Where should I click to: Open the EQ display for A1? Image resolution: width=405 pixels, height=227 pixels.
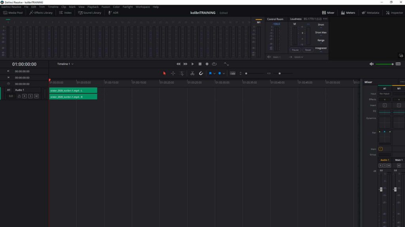click(x=384, y=112)
